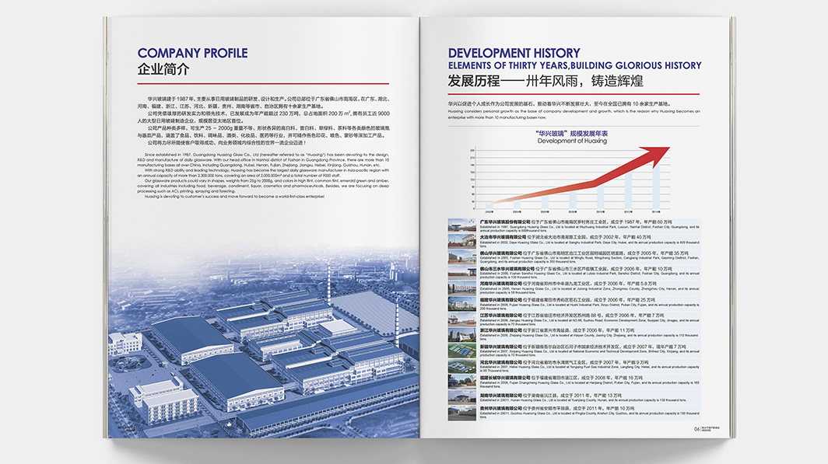Open thumbnail for Daye Huaxing Glass (2002)

(x=462, y=241)
